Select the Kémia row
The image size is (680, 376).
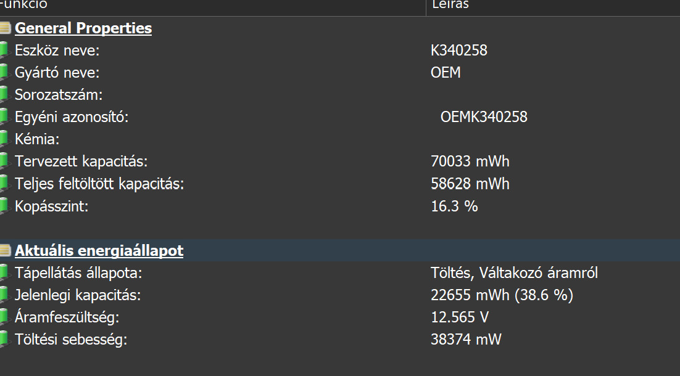tap(37, 139)
